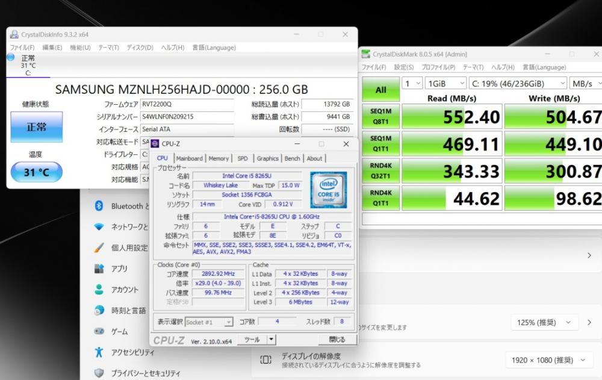Viewport: 602px width, 380px height.
Task: Click the Accounts person icon
Action: click(99, 289)
